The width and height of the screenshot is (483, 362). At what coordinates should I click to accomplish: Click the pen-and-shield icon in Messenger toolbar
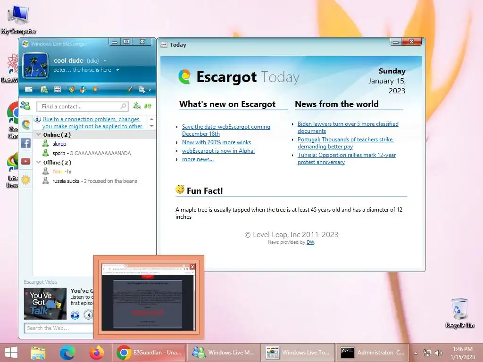click(72, 90)
